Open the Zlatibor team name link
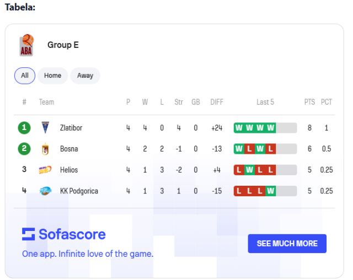The image size is (353, 280). click(71, 128)
